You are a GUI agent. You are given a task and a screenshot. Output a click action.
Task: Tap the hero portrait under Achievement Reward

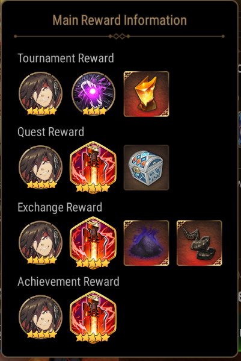(41, 317)
